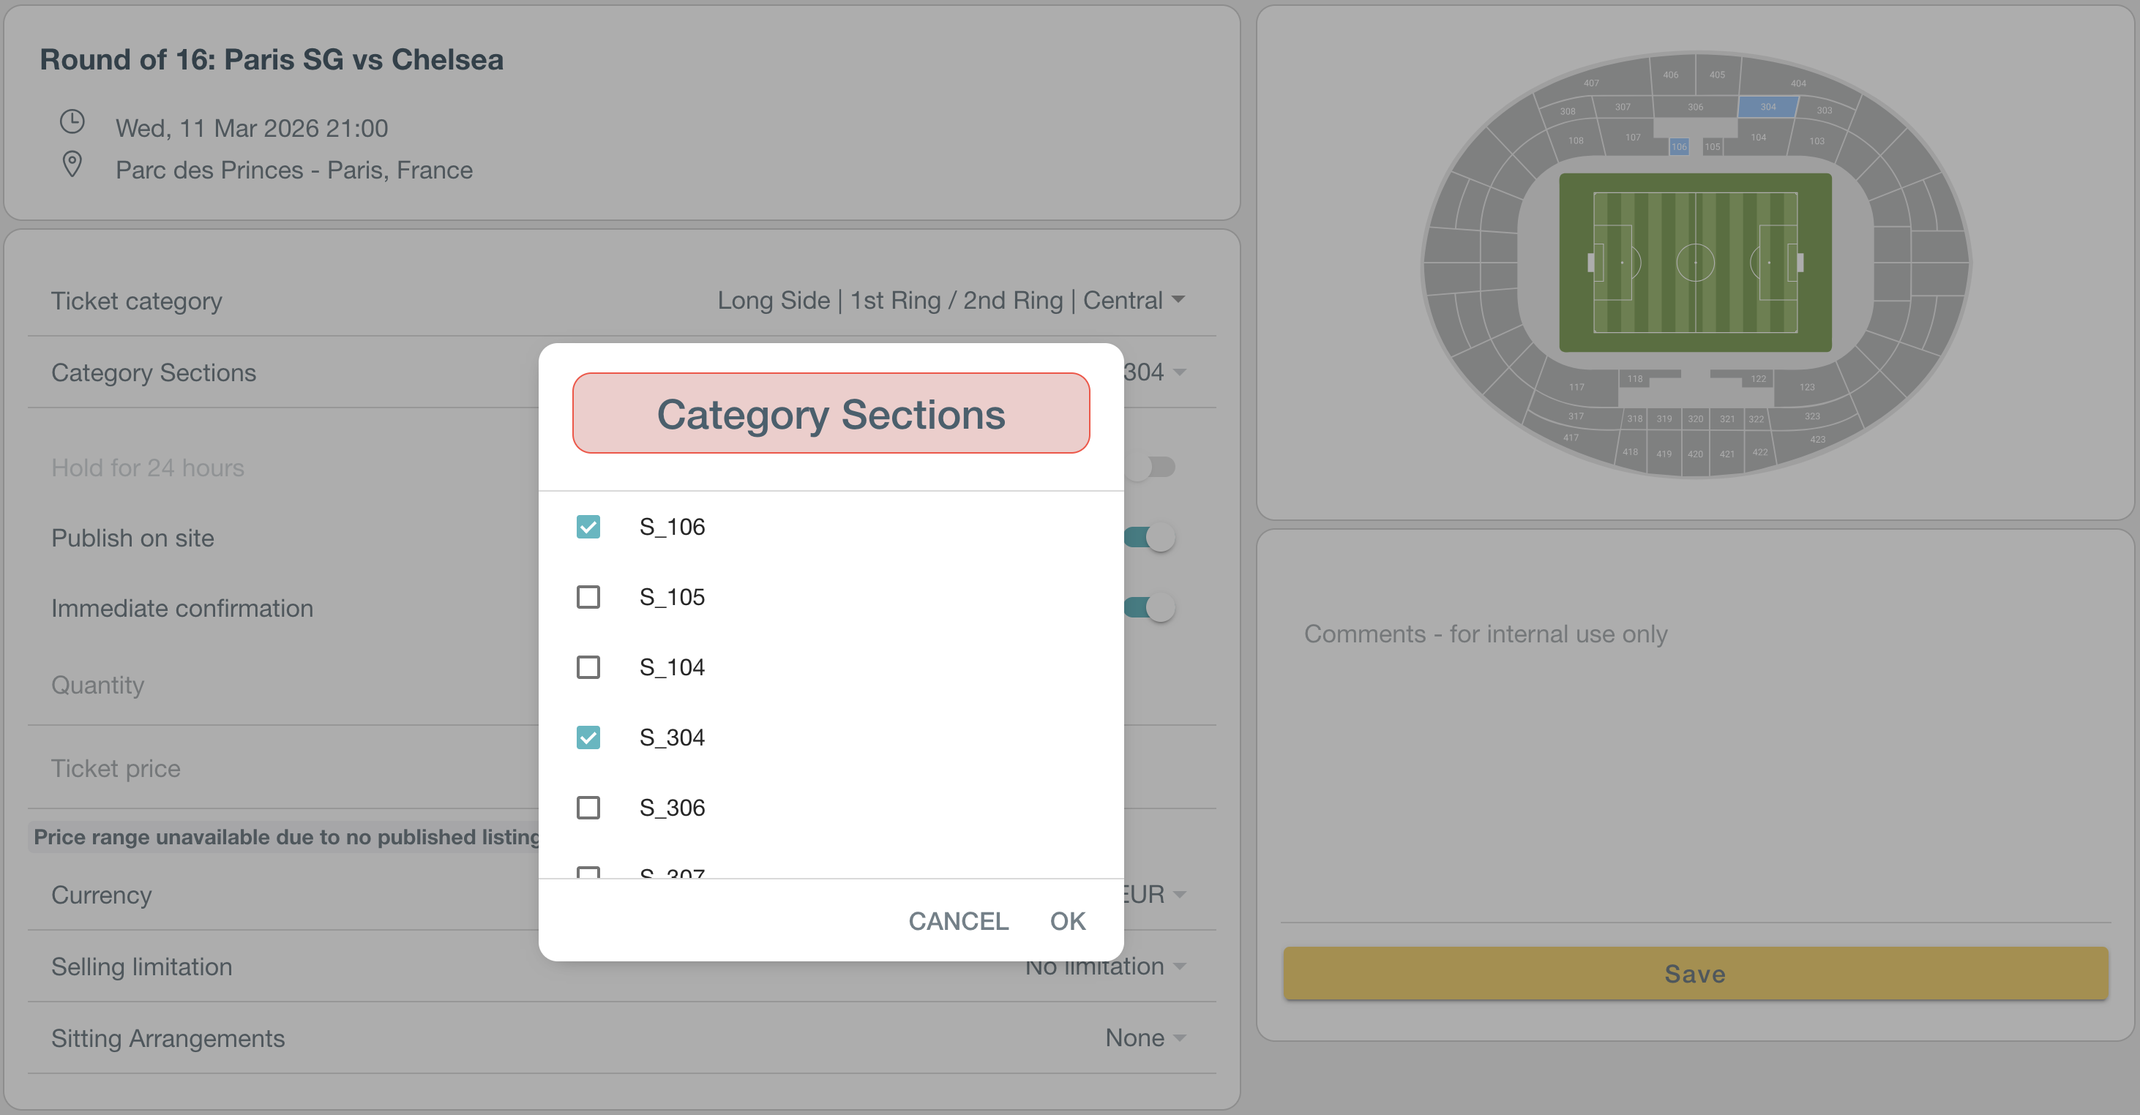This screenshot has width=2140, height=1115.
Task: Select highlighted section 304 on stadium map
Action: click(1767, 106)
